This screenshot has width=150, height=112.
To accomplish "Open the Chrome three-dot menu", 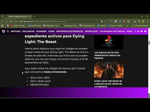I will tap(147, 21).
